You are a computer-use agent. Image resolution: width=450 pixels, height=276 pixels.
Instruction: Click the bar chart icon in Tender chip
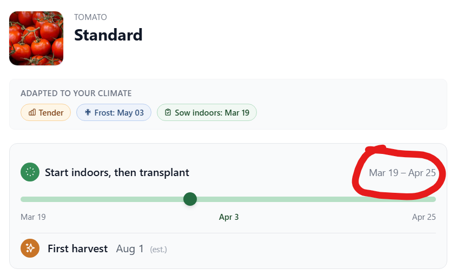(32, 112)
